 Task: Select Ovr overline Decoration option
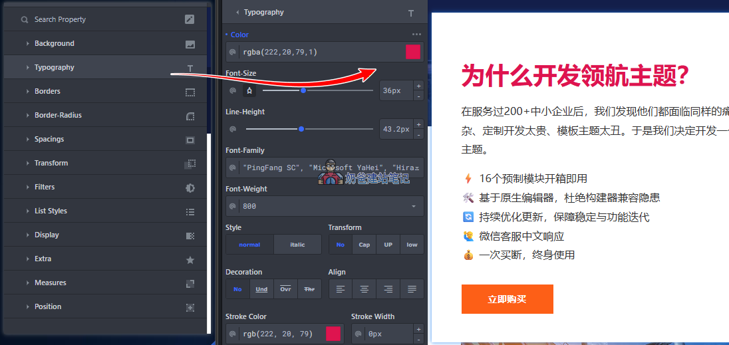coord(285,289)
